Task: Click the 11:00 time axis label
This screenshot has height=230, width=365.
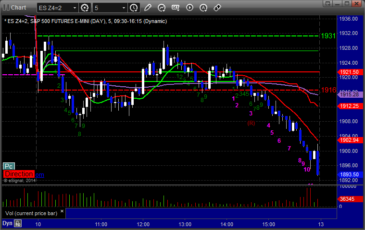Action: click(101, 224)
